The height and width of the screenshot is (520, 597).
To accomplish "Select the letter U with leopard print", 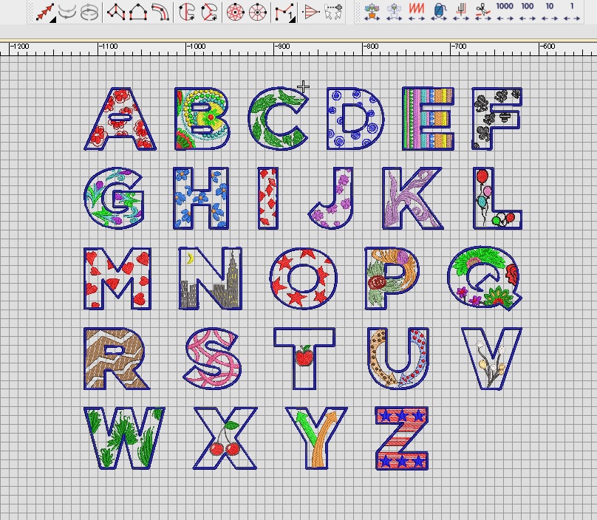I will click(x=398, y=358).
